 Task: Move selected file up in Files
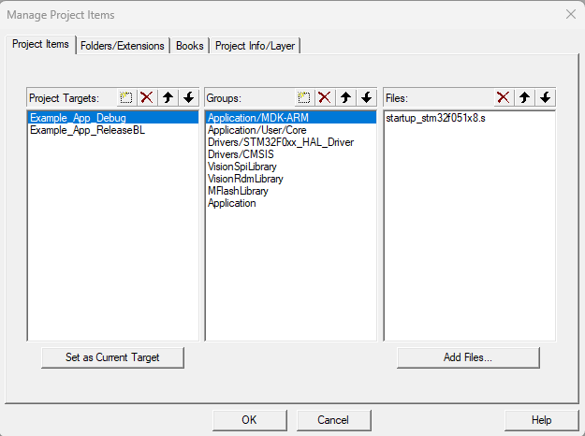(x=524, y=97)
